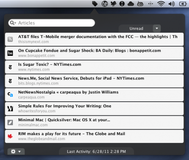Click the NYTimes favicon beside Is Sugar Toxic
The width and height of the screenshot is (189, 160).
(10, 67)
